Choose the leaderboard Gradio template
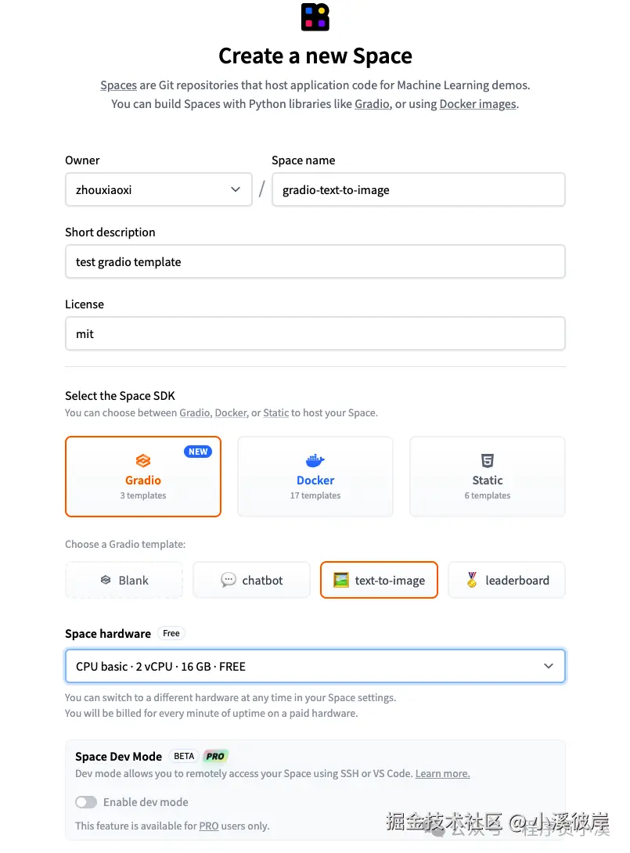 (506, 580)
